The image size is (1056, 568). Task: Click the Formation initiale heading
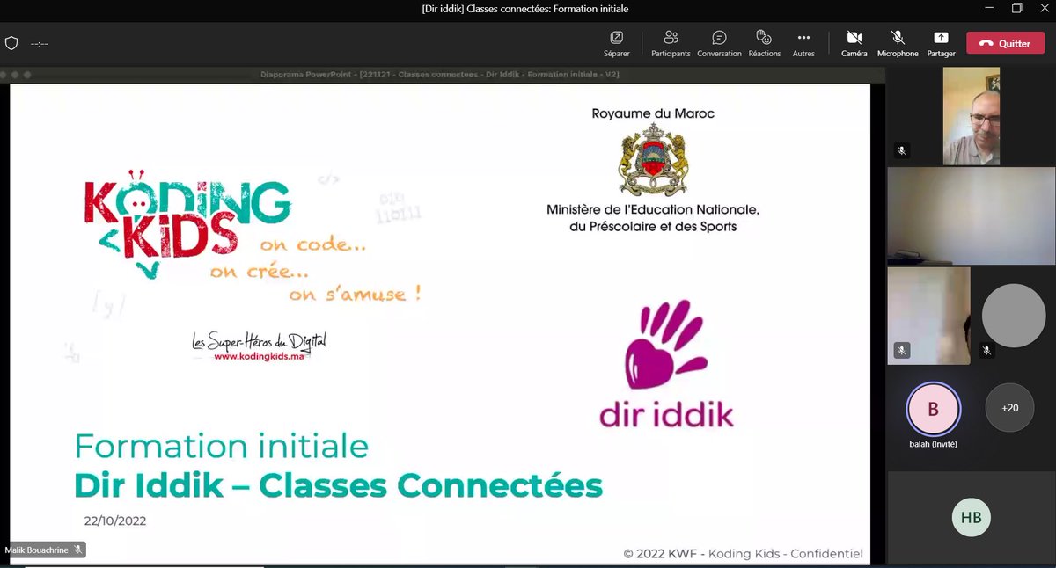(x=221, y=446)
